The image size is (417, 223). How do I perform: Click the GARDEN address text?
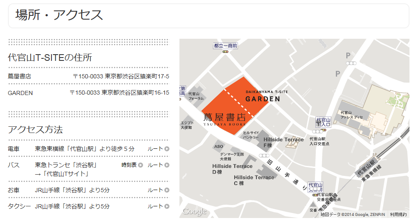[x=119, y=93]
